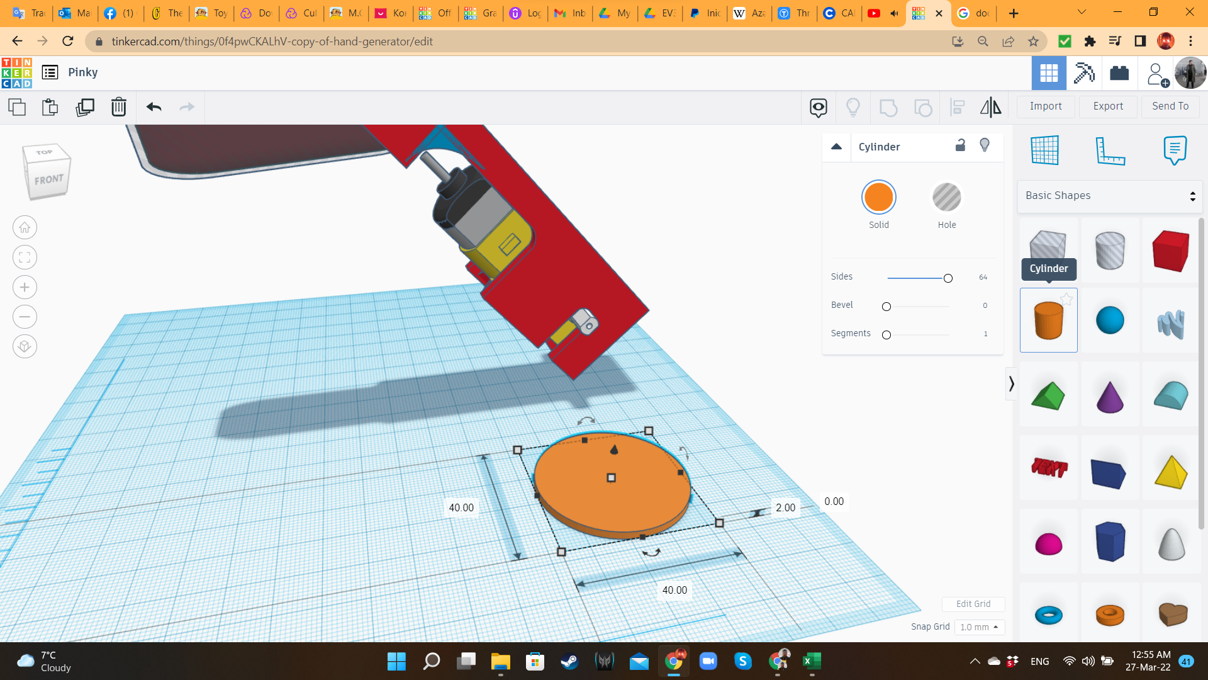Hide the cylinder with the lightbulb icon

point(985,145)
